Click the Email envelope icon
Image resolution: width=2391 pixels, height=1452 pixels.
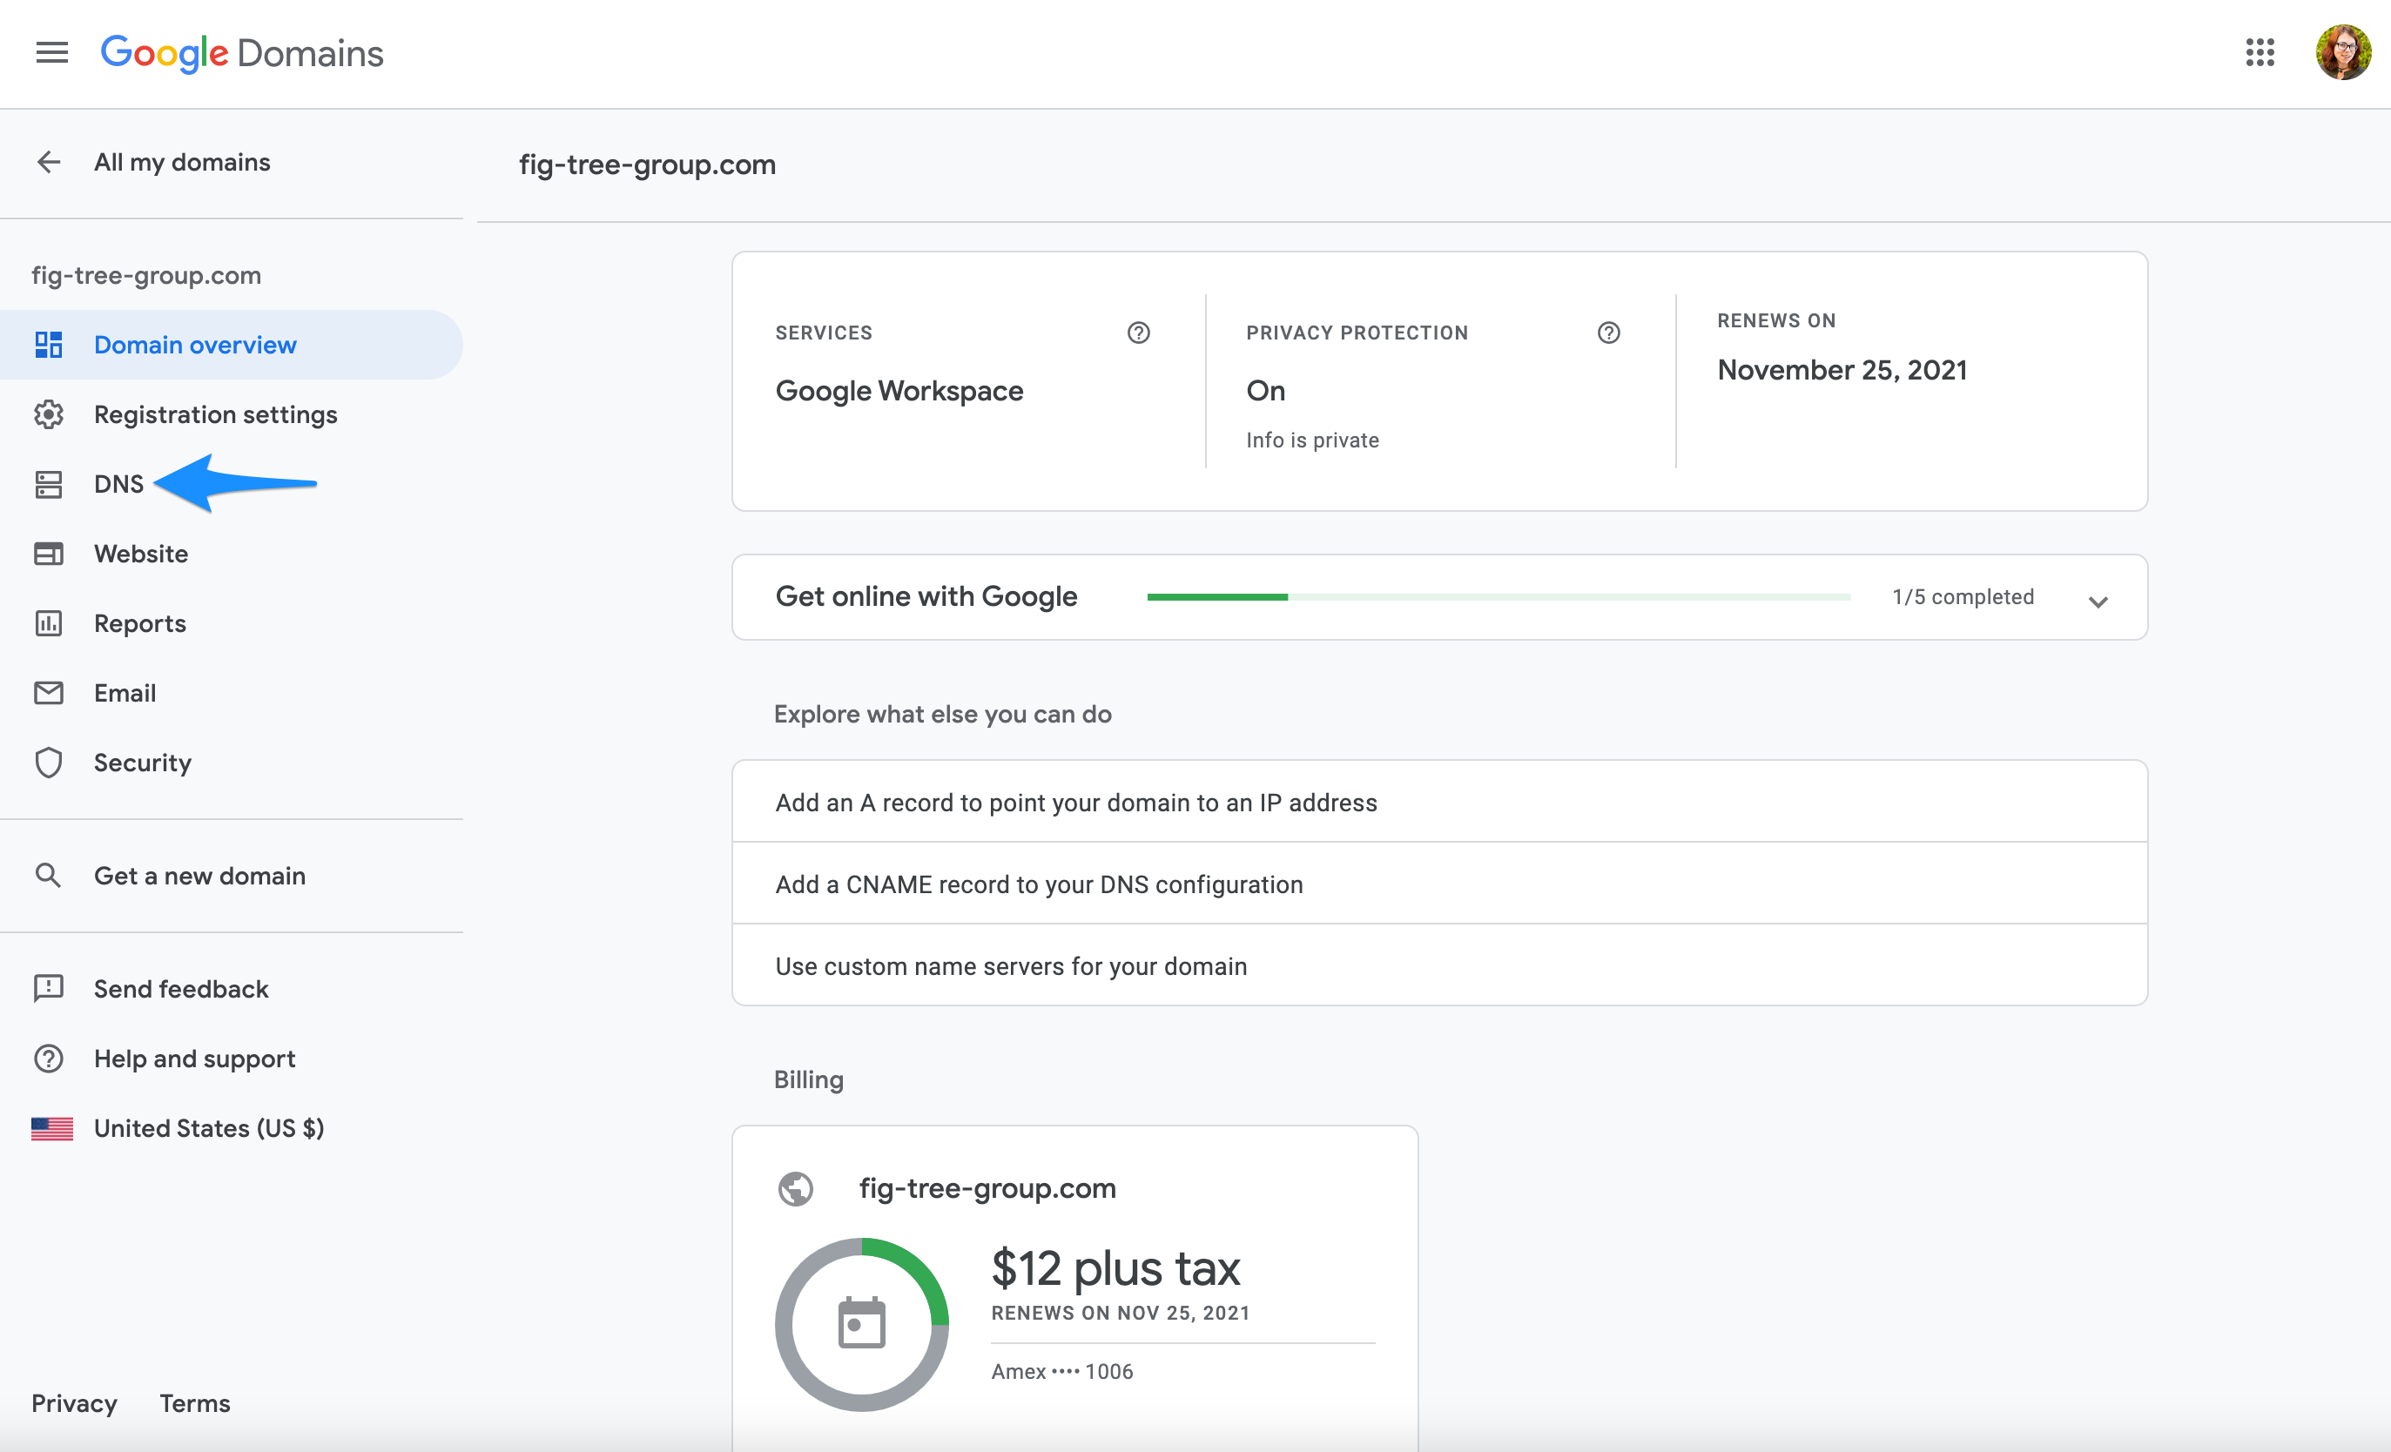[x=49, y=693]
